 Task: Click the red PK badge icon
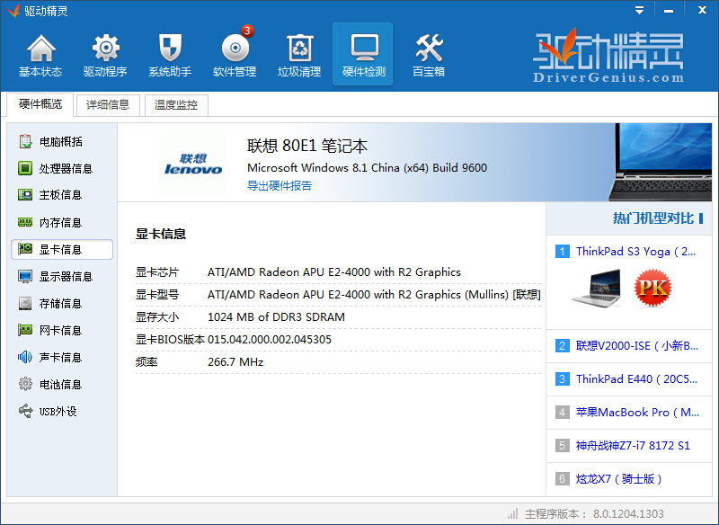tap(653, 288)
